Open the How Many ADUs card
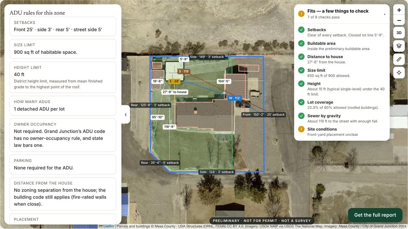The height and width of the screenshot is (229, 408). (63, 105)
